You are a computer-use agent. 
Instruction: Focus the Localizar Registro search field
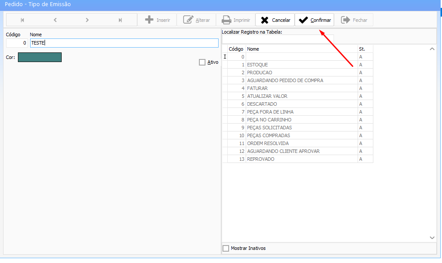coord(278,39)
